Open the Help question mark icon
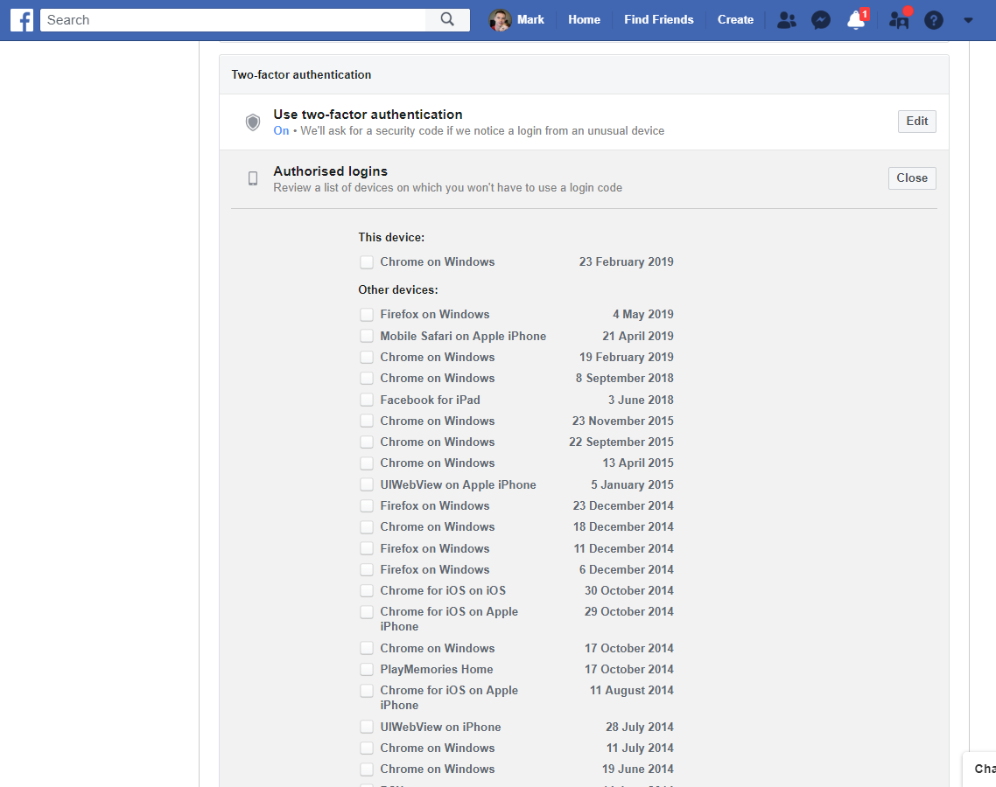Screen dimensions: 996x787 click(x=933, y=19)
